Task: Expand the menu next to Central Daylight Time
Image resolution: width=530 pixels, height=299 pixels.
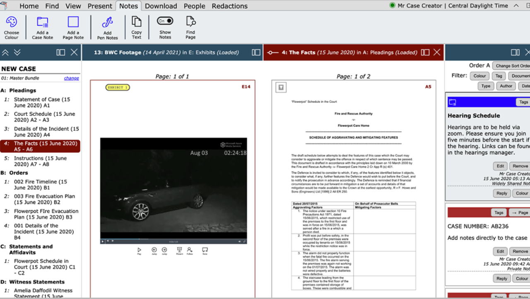Action: (516, 6)
